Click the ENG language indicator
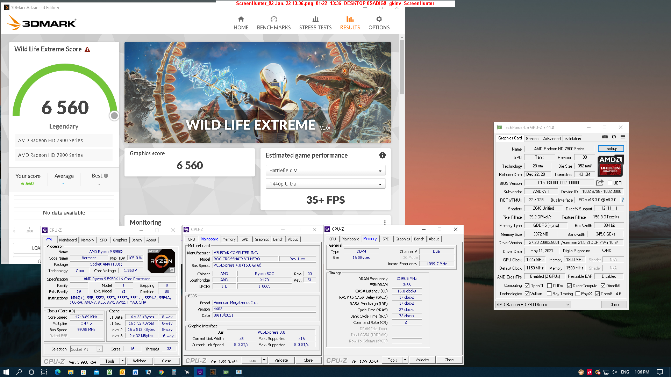 click(625, 372)
